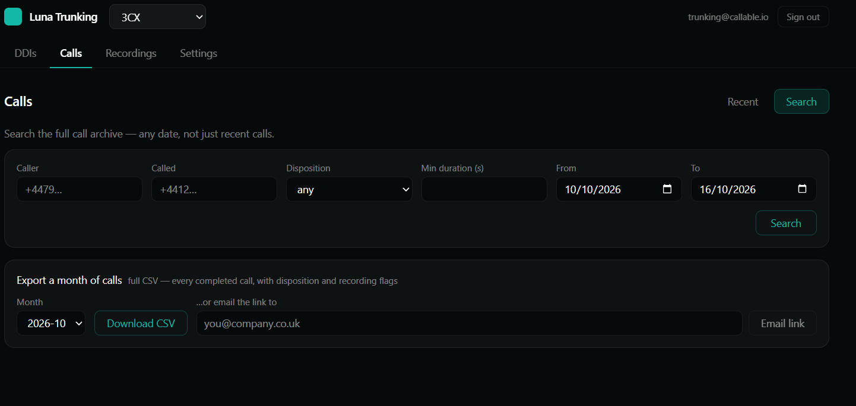856x406 pixels.
Task: Open the From date calendar picker icon
Action: [667, 189]
